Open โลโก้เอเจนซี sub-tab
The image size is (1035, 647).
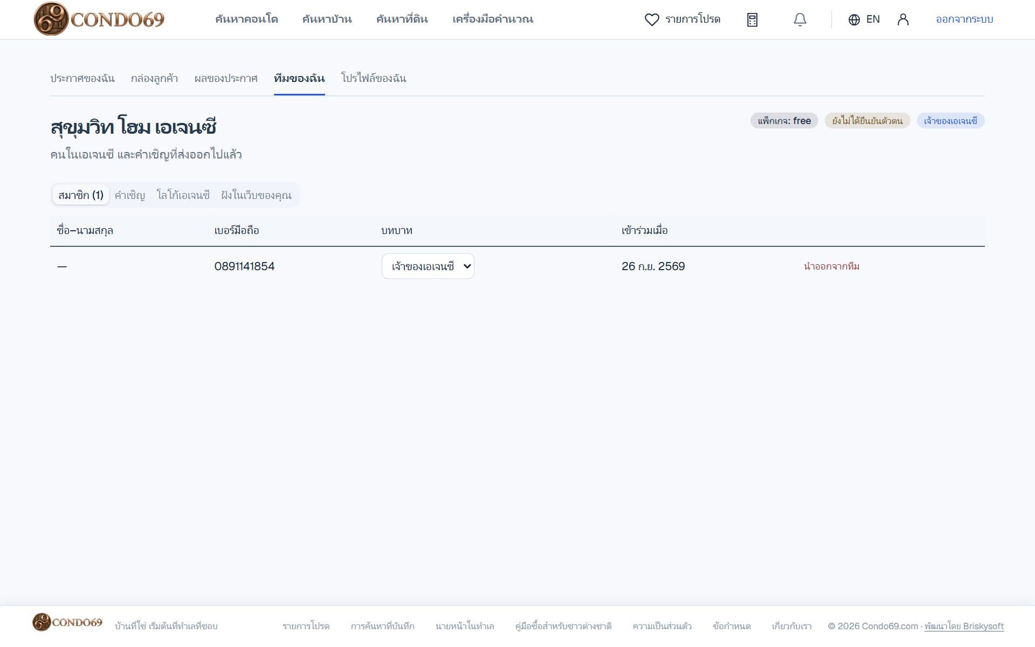click(183, 195)
